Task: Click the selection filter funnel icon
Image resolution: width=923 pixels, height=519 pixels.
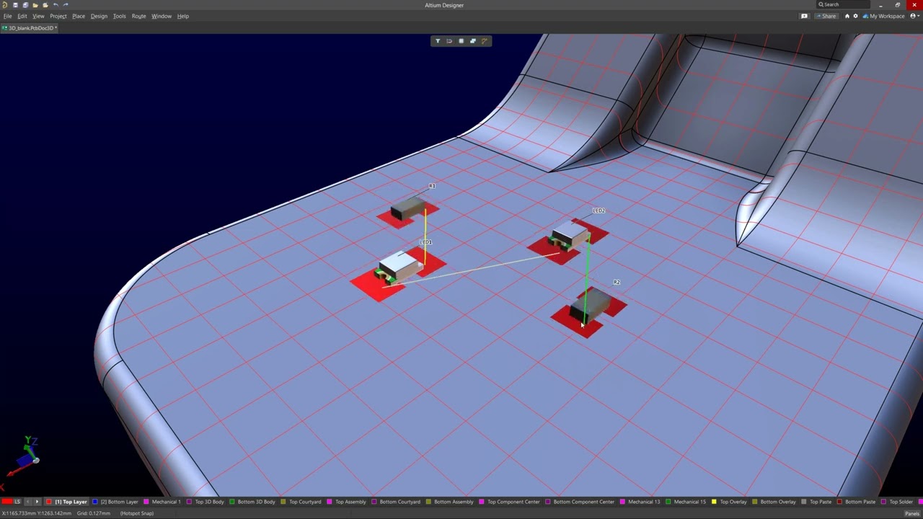Action: (x=437, y=41)
